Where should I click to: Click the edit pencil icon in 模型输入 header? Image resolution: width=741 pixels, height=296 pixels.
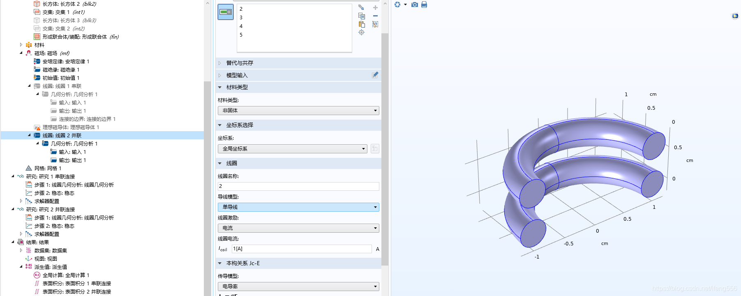(x=375, y=75)
